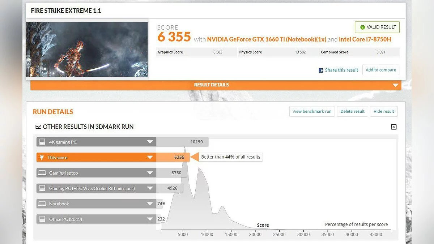Click the Facebook share icon
The image size is (434, 244).
pos(321,70)
